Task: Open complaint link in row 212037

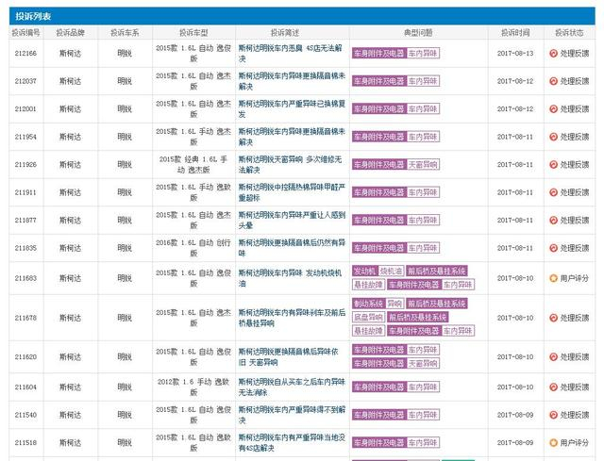Action: [x=292, y=81]
